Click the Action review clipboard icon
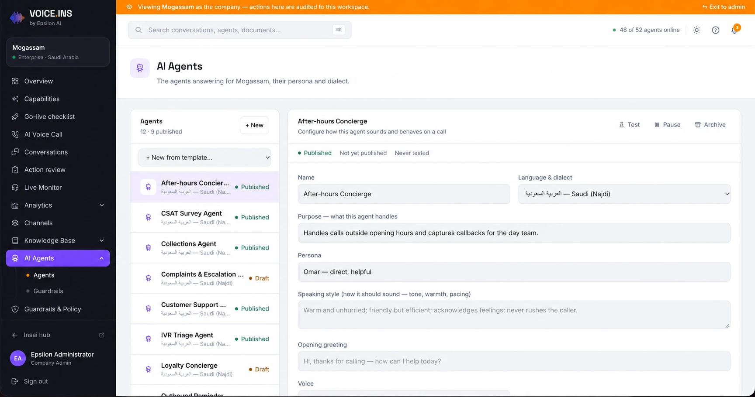Viewport: 755px width, 397px height. [15, 170]
